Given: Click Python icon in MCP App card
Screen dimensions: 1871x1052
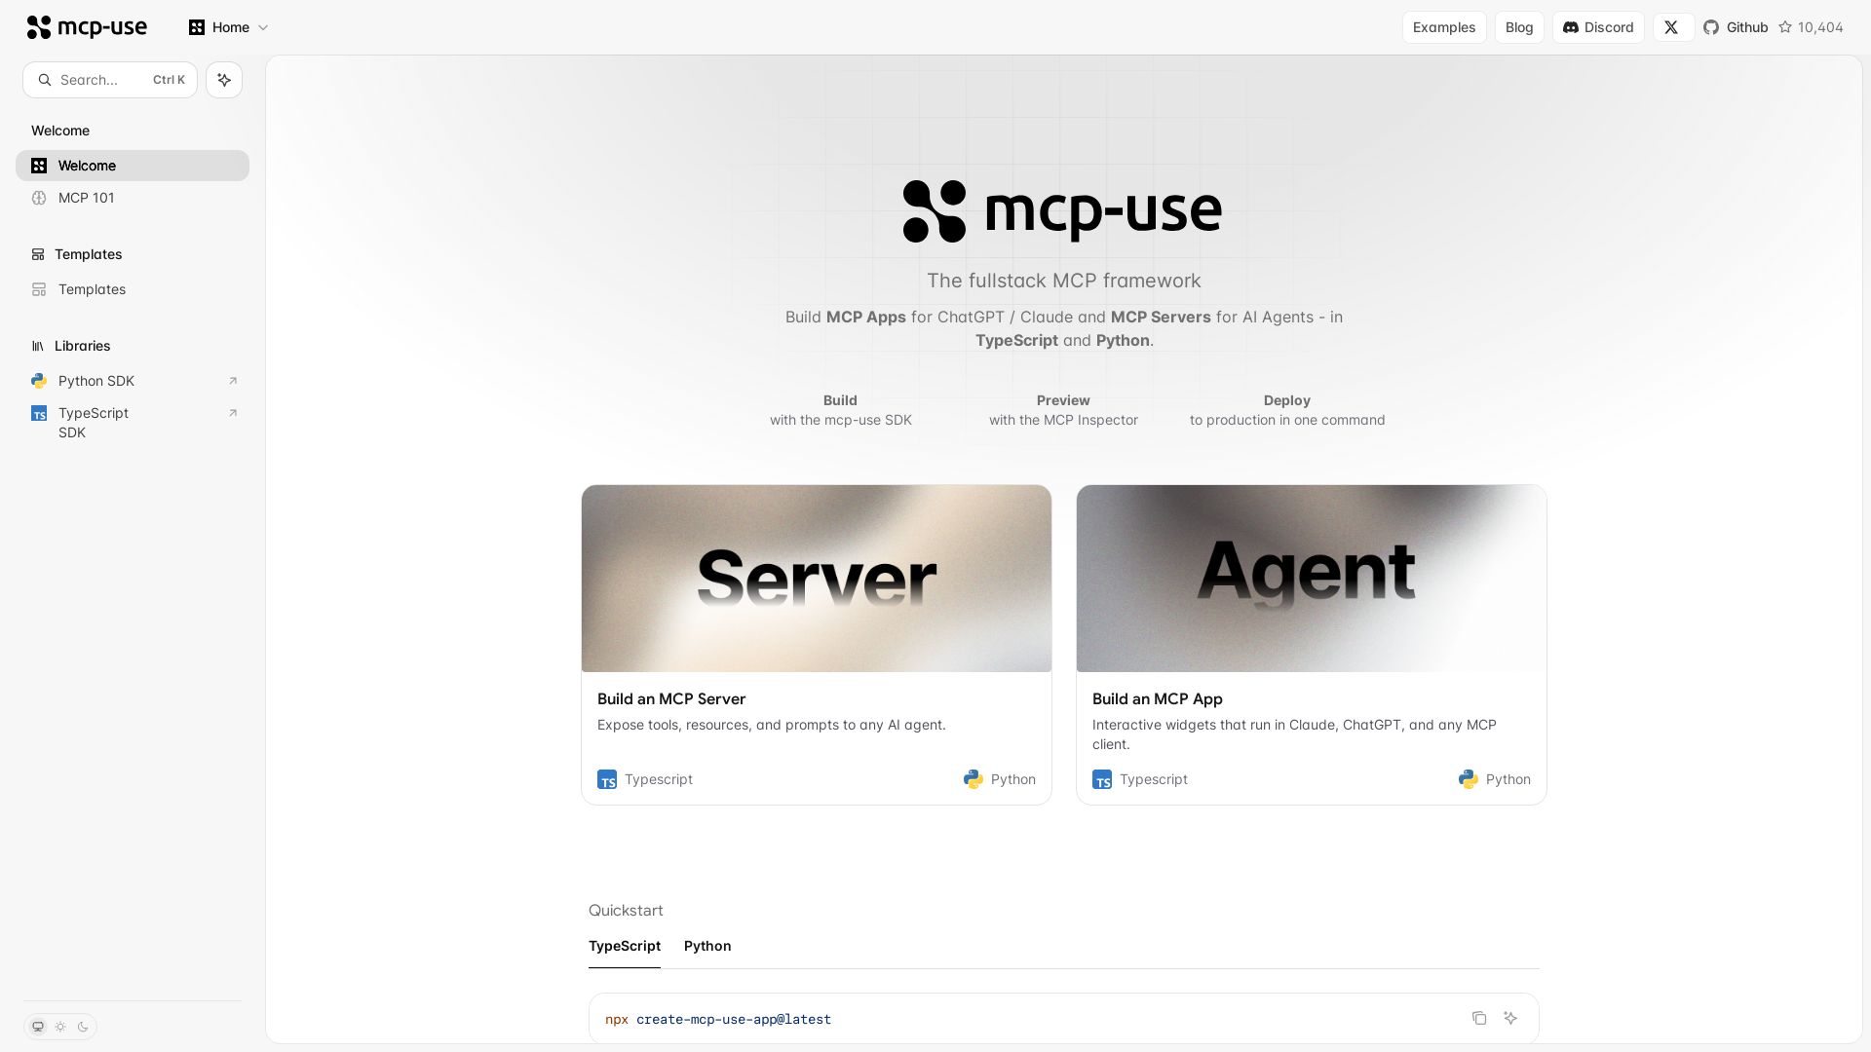Looking at the screenshot, I should pos(1469,779).
